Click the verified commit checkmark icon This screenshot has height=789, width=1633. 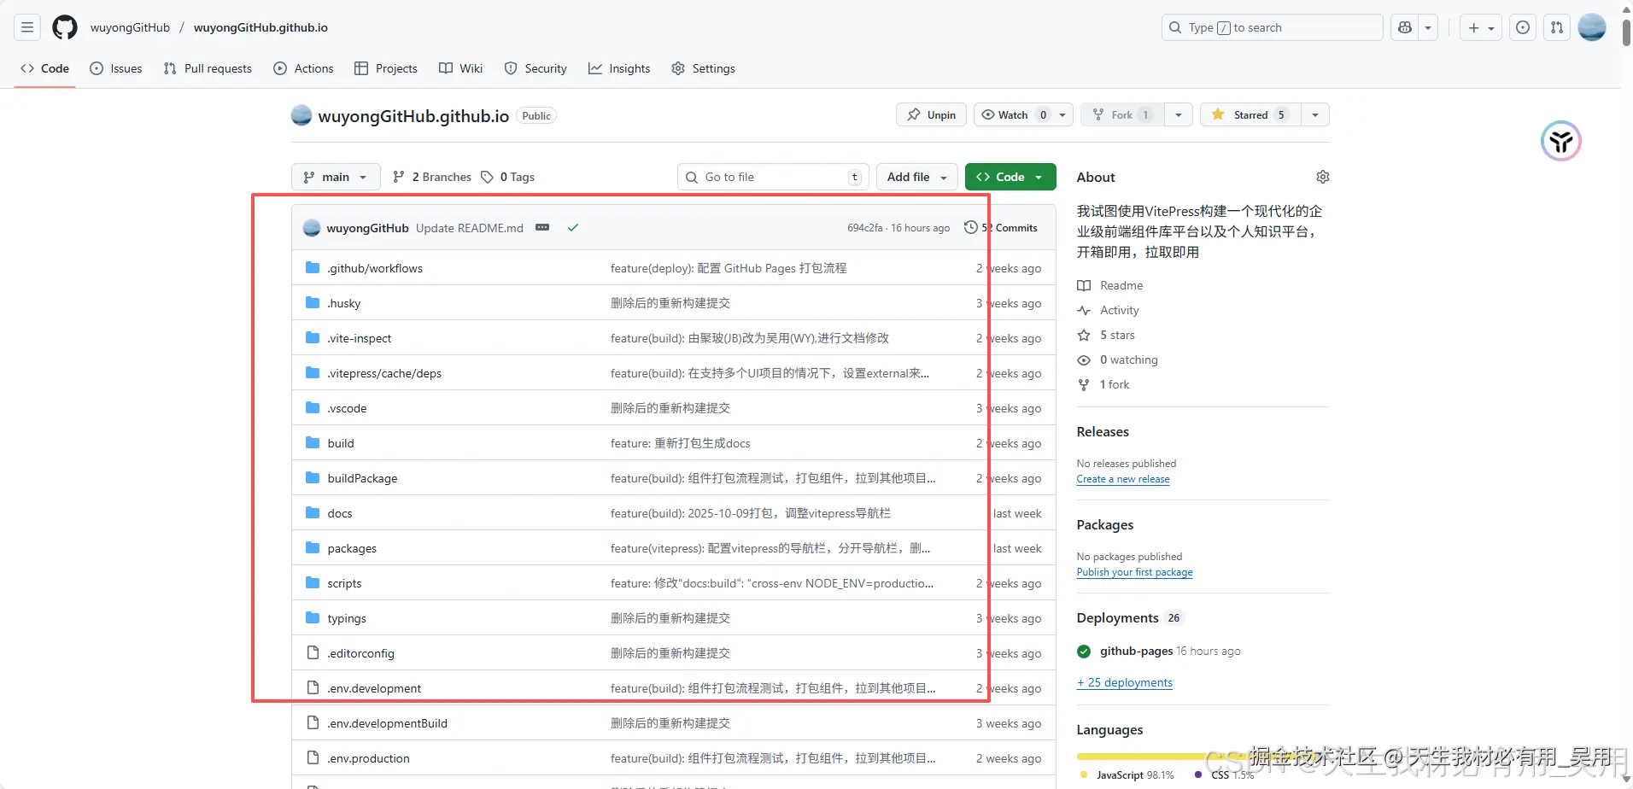[573, 227]
